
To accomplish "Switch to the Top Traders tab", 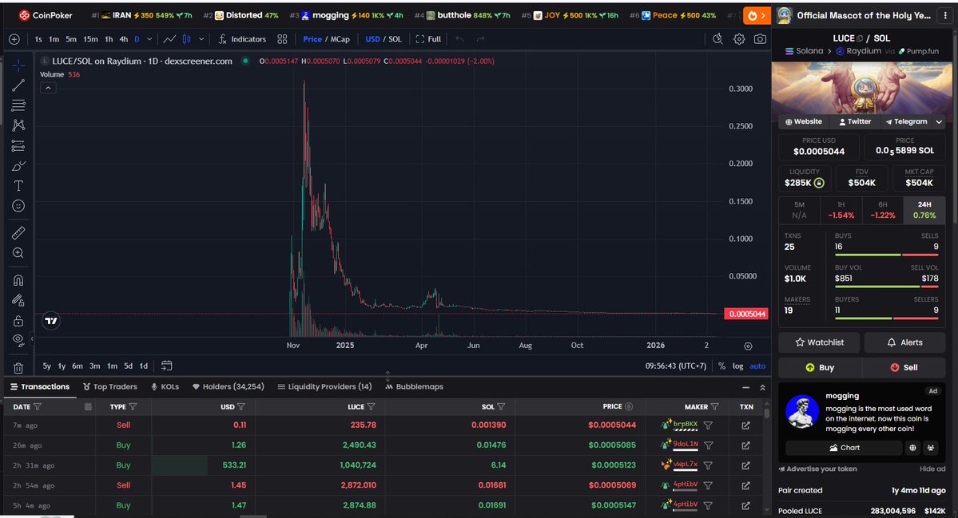I will (110, 387).
